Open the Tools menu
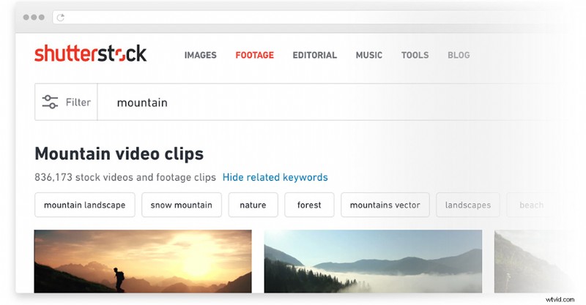586x305 pixels. pyautogui.click(x=415, y=56)
